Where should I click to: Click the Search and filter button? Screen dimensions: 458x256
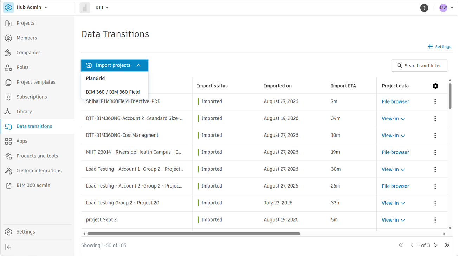click(x=419, y=66)
